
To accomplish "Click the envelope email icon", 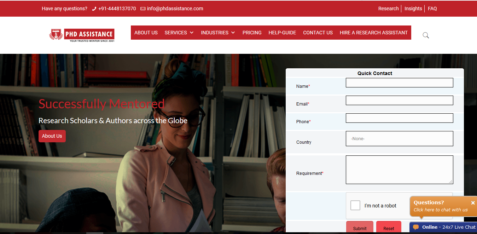I will click(x=143, y=9).
